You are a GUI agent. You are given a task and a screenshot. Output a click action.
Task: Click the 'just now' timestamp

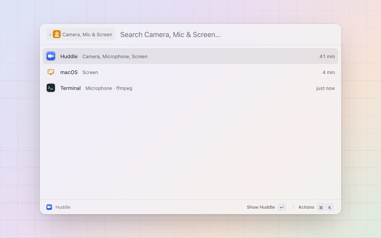[x=325, y=88]
